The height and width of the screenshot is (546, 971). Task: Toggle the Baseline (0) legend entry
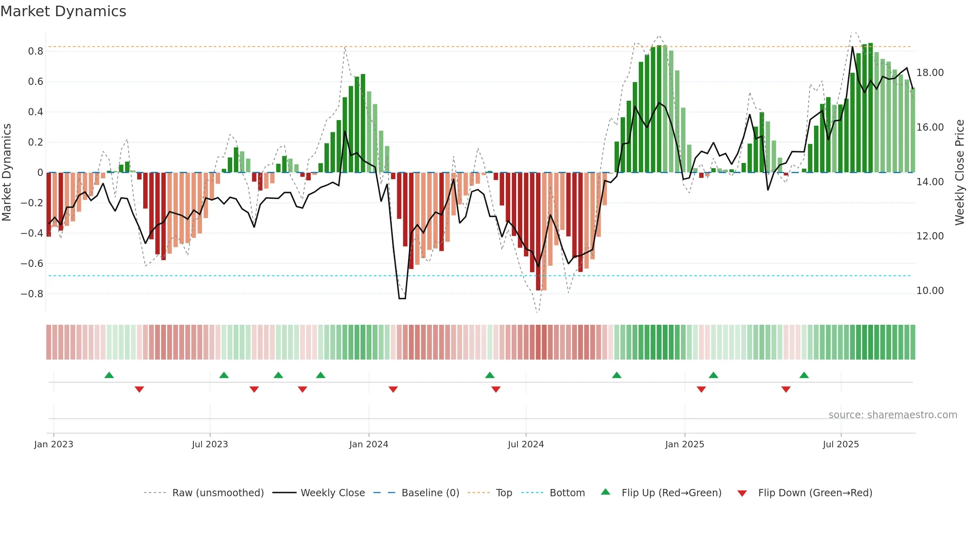[416, 493]
